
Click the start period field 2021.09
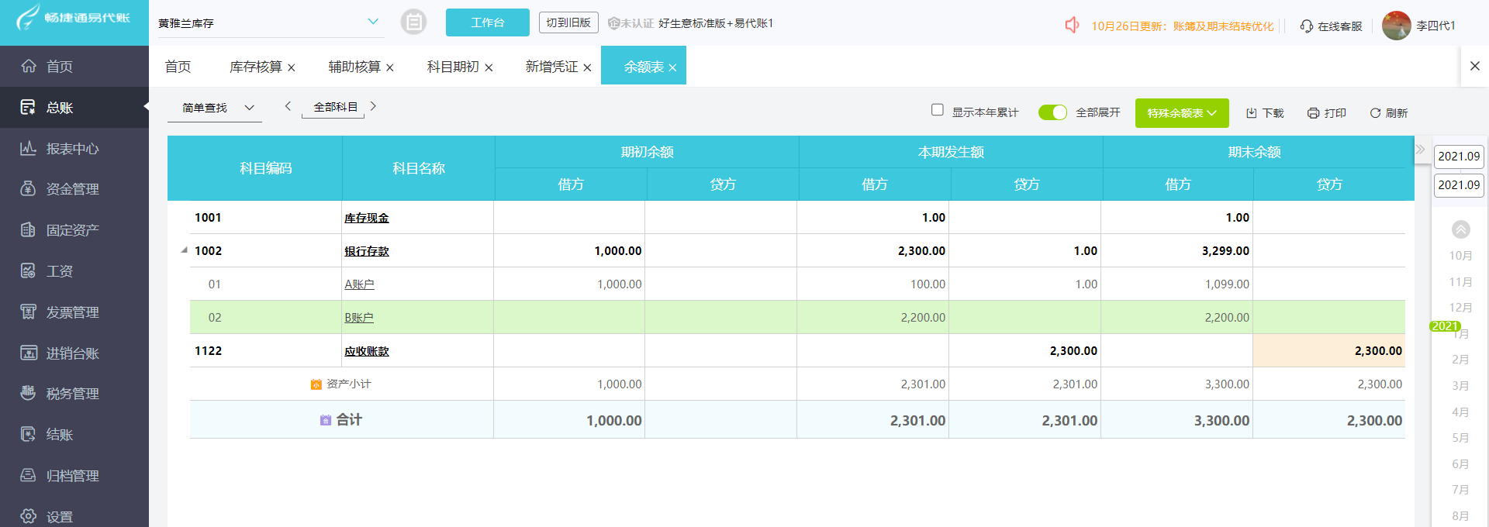coord(1459,156)
